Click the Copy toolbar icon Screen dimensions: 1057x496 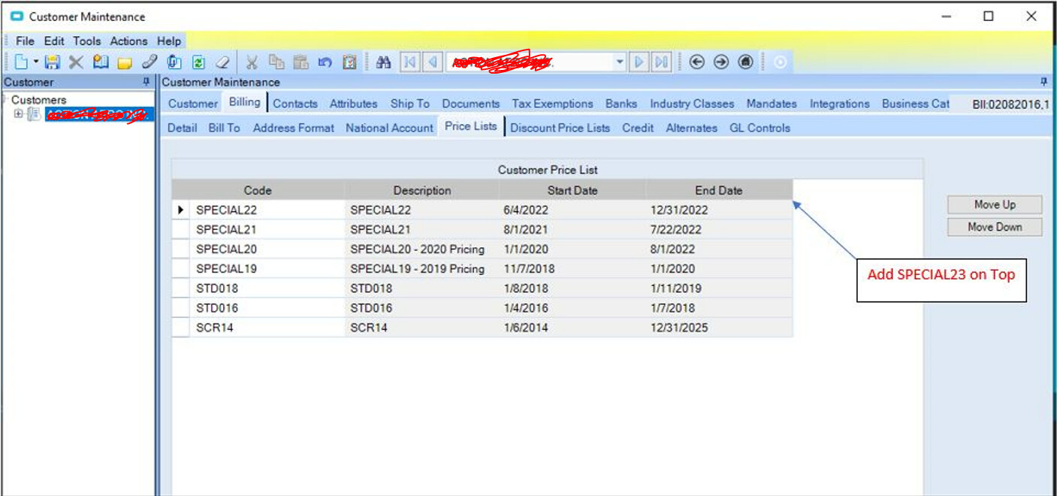tap(276, 62)
